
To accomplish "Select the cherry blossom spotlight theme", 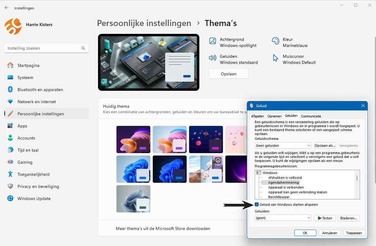I will [206, 169].
